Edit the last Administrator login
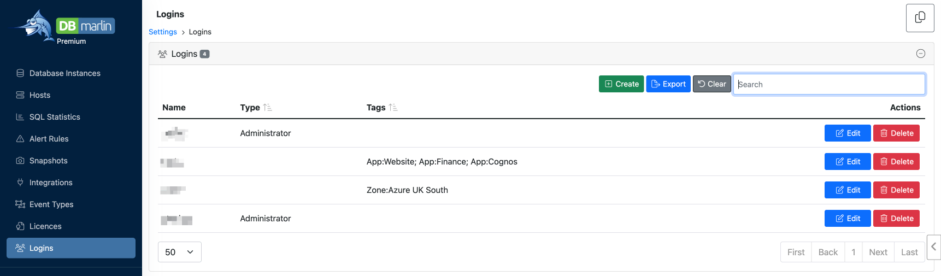Screen dimensions: 941x276 click(848, 219)
